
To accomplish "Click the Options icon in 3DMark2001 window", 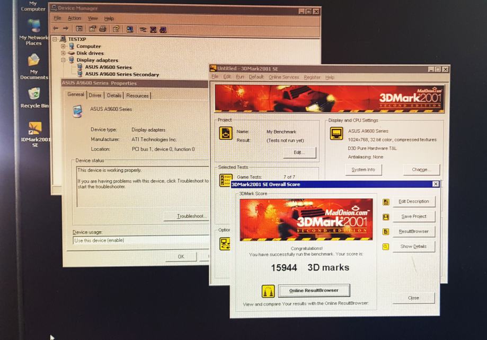I will [225, 244].
